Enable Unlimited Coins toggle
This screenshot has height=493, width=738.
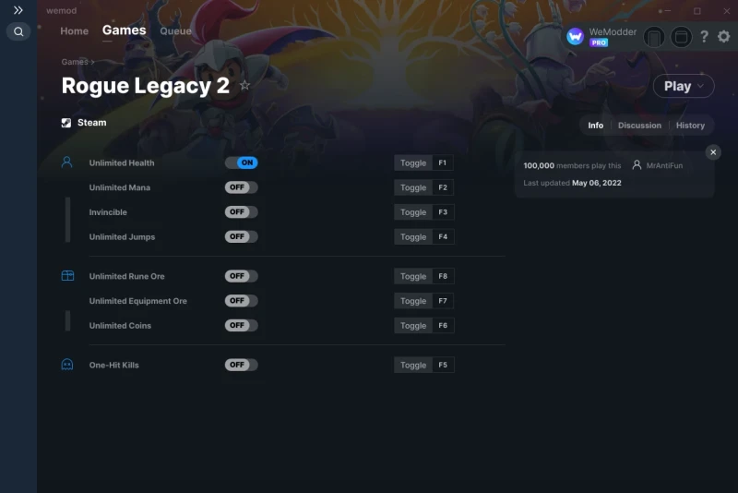point(241,325)
